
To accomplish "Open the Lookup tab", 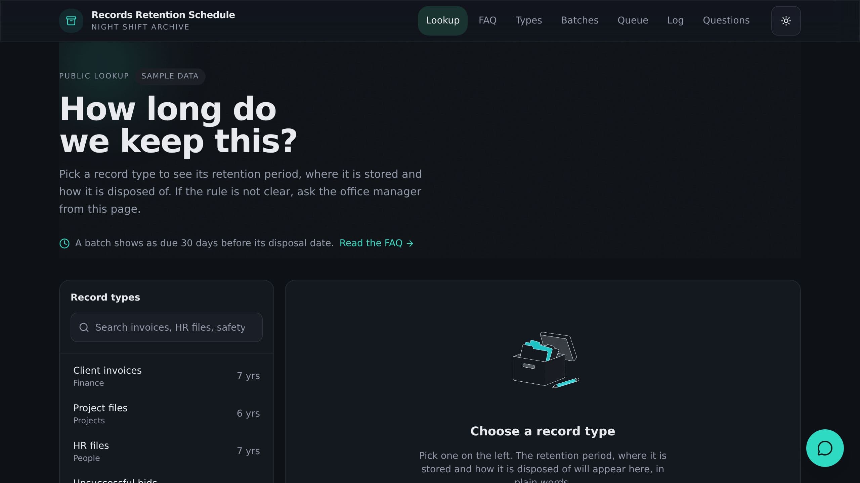I will (443, 20).
